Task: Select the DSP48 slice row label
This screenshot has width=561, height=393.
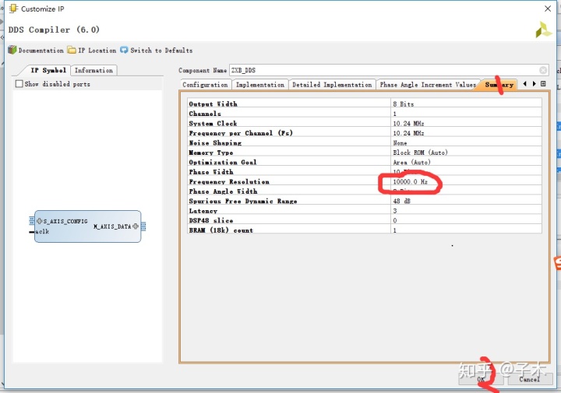Action: coord(210,220)
